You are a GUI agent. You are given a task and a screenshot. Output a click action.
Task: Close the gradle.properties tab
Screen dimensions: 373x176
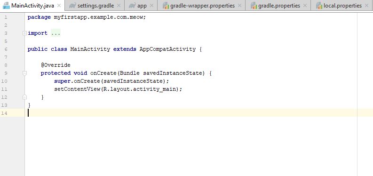tap(305, 6)
